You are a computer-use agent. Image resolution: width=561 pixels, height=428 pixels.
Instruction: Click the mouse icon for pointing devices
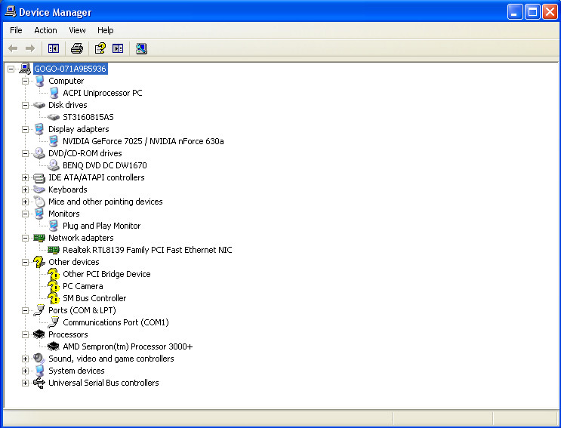[39, 202]
